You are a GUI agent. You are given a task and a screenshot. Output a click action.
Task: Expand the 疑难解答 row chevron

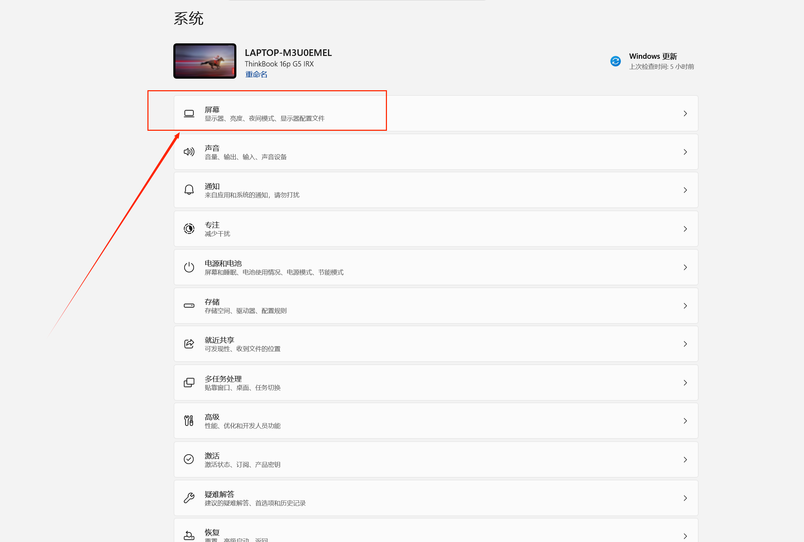click(685, 498)
